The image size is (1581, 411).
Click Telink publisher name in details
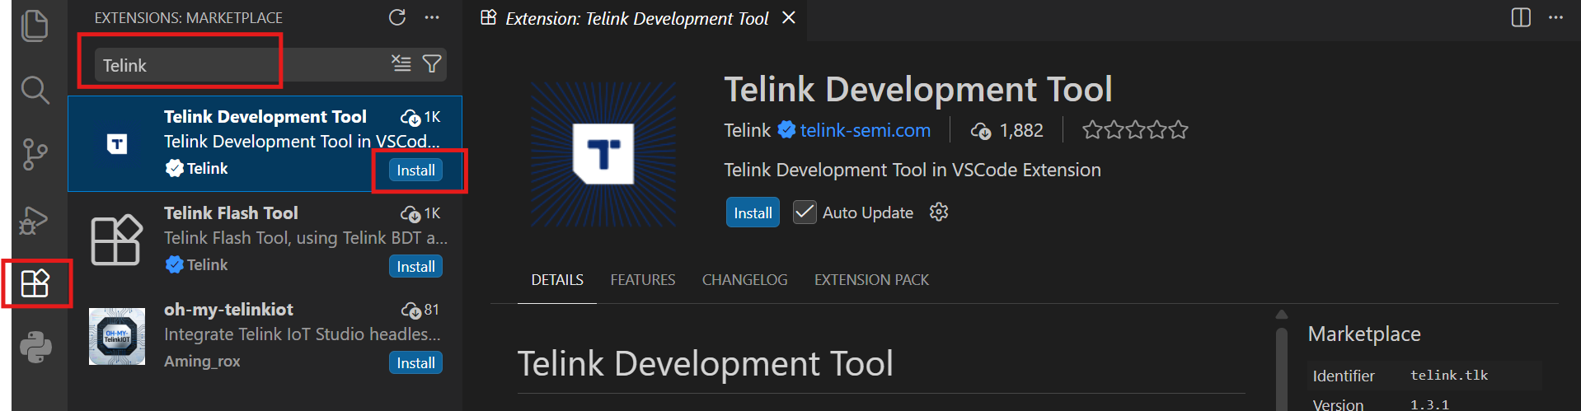[747, 130]
